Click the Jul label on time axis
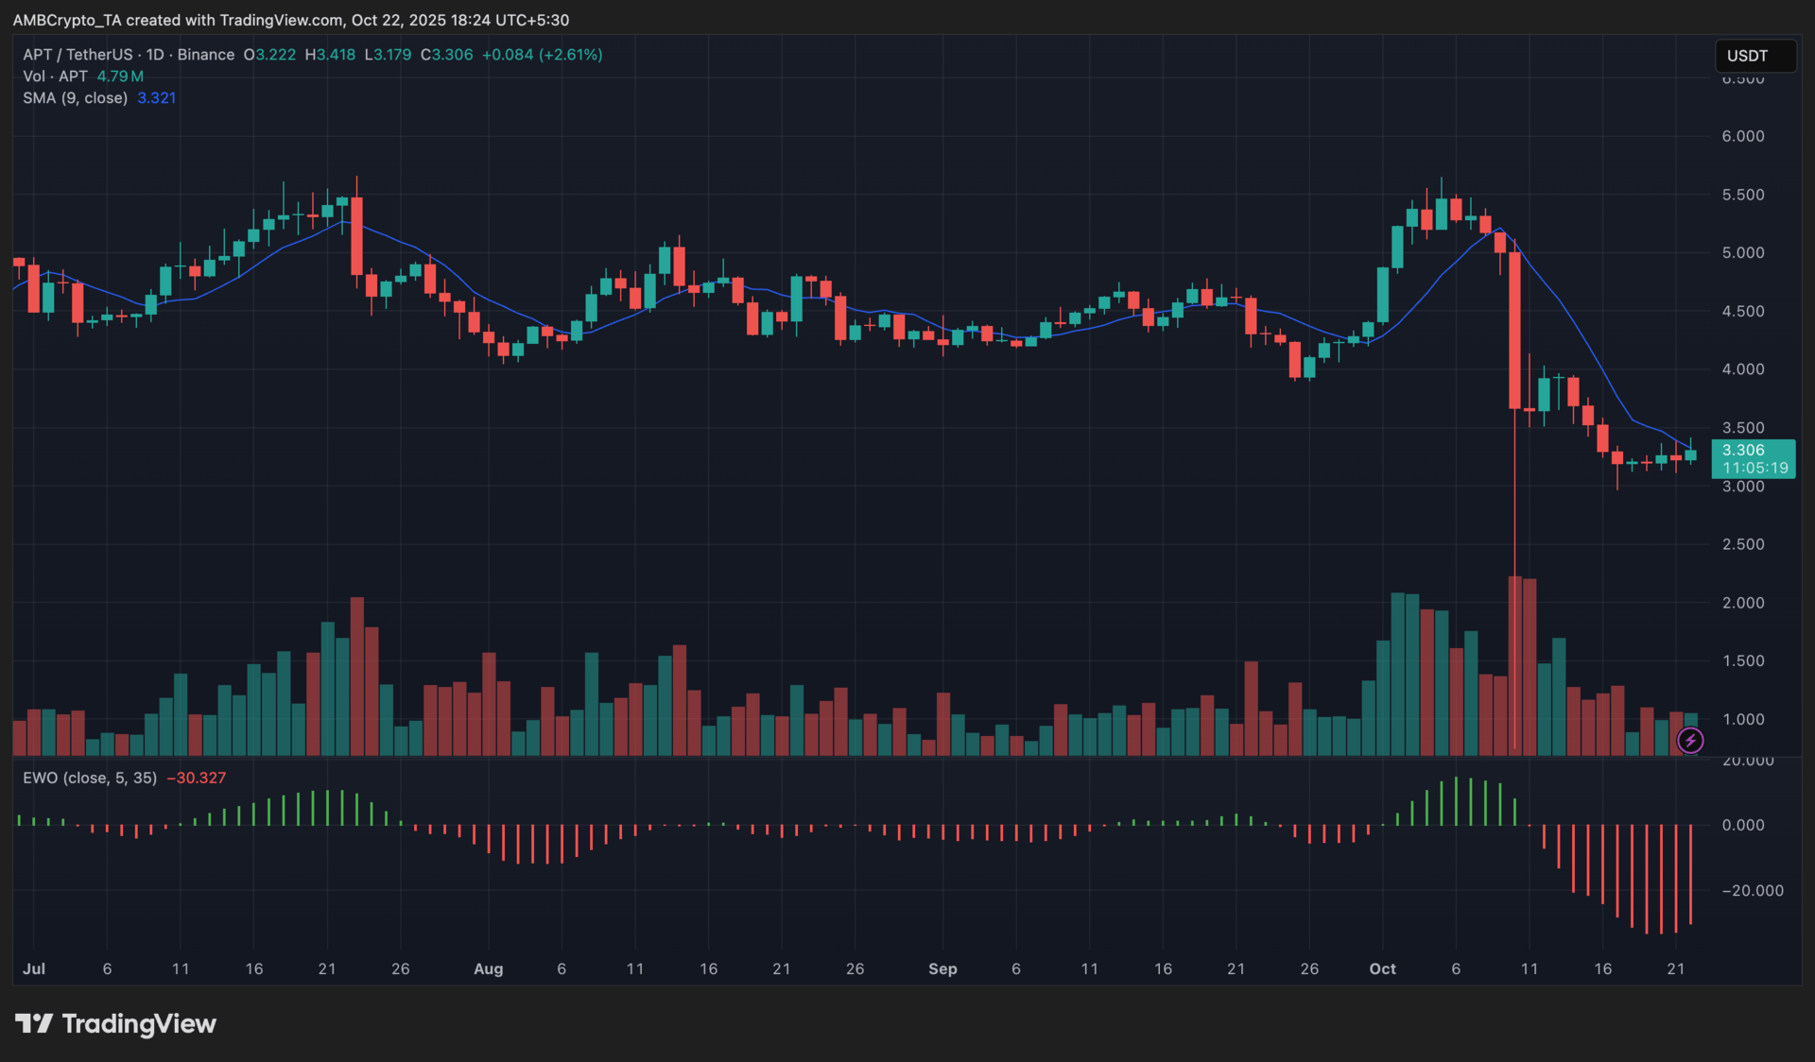Image resolution: width=1815 pixels, height=1062 pixels. click(34, 968)
